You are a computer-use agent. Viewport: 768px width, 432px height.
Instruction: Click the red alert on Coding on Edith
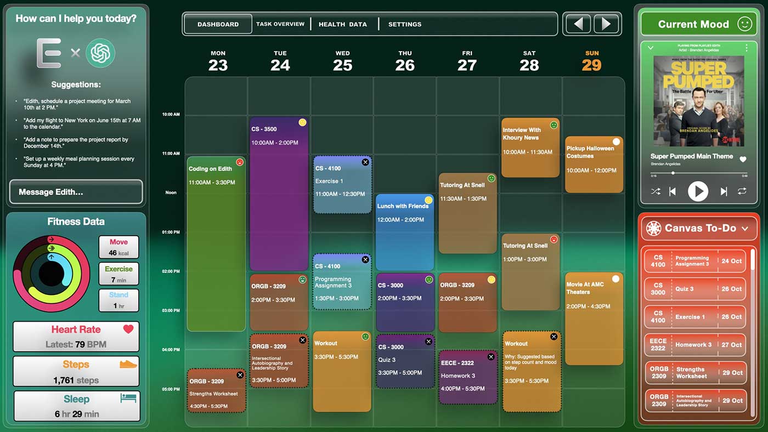click(240, 162)
